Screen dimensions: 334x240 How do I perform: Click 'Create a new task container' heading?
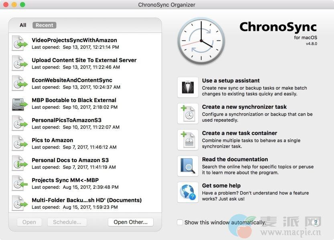tap(239, 133)
